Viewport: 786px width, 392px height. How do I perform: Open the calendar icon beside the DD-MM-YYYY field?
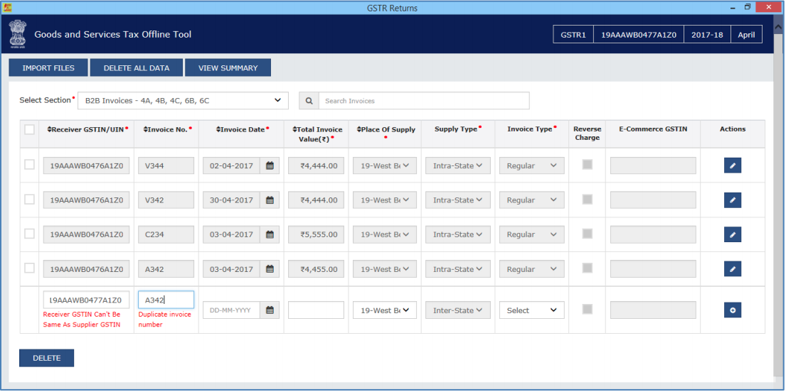tap(270, 310)
